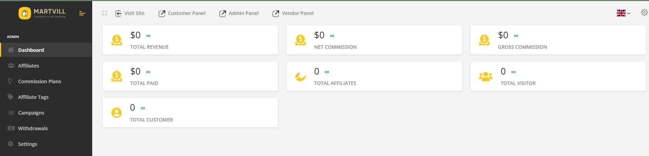Expand the UK flag language dropdown
This screenshot has width=649, height=156.
[623, 13]
